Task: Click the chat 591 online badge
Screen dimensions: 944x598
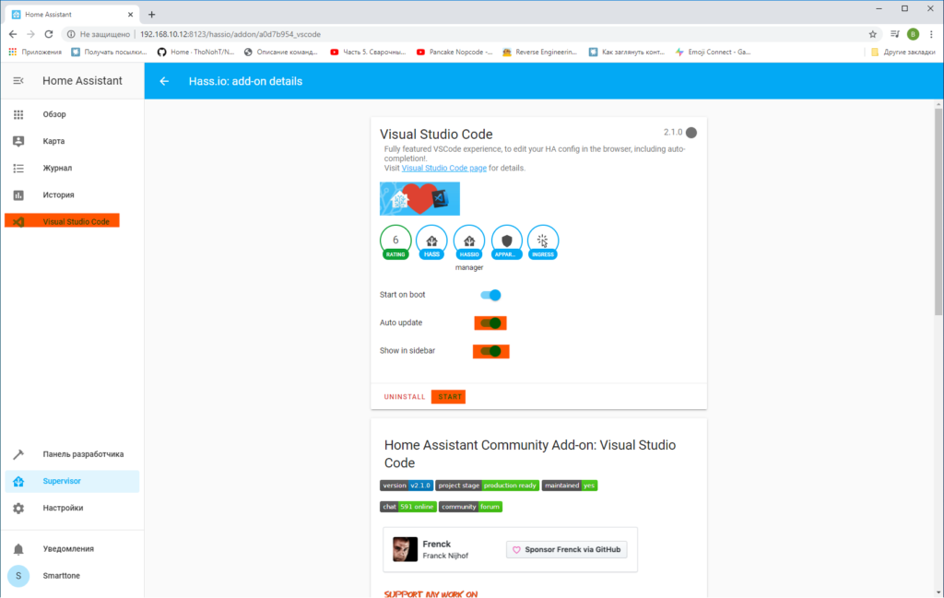Action: pos(408,507)
